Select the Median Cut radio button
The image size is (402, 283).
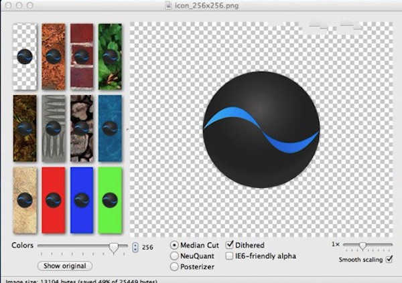click(174, 246)
